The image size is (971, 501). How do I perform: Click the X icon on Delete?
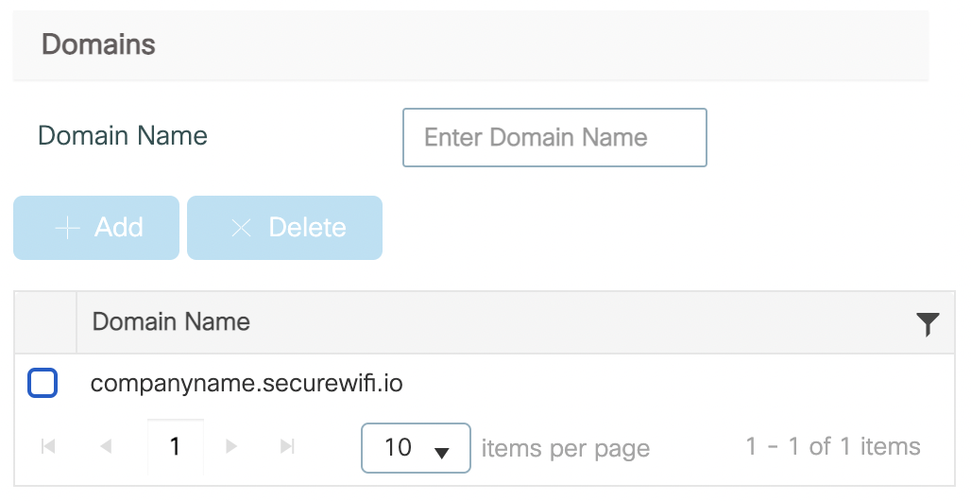click(x=241, y=228)
